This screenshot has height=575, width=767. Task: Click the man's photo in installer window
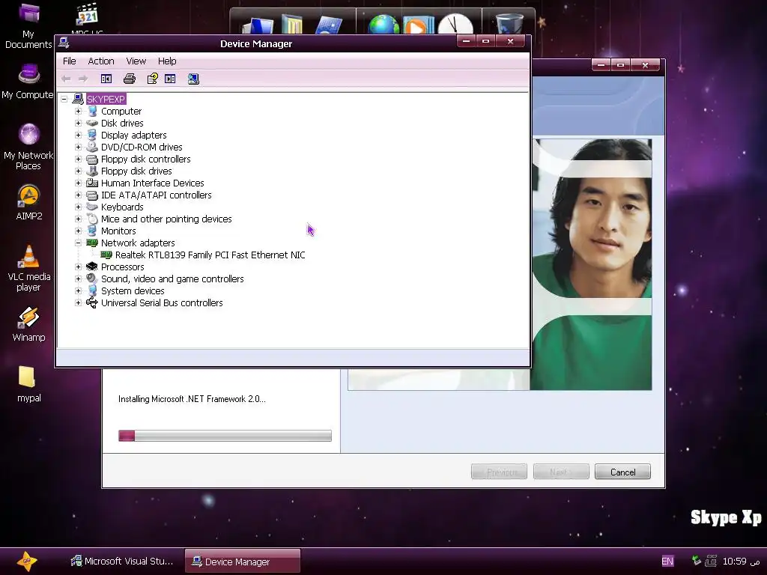click(x=592, y=264)
